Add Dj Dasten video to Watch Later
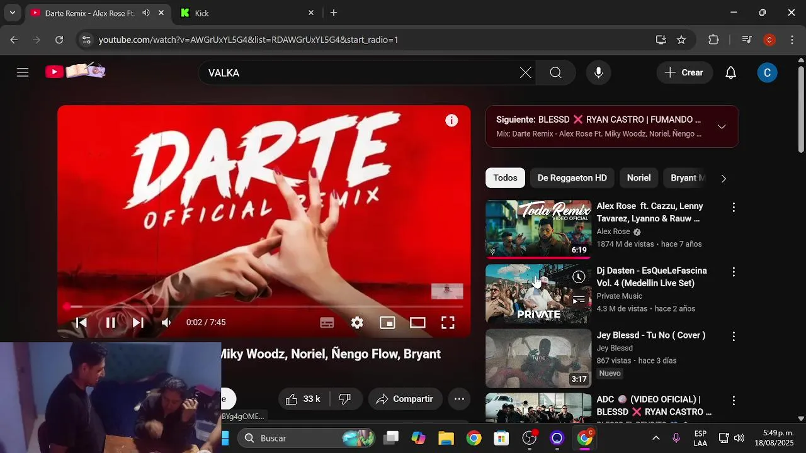Image resolution: width=806 pixels, height=453 pixels. point(579,277)
